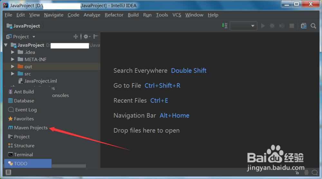Minimize the IntelliJ IDEA window

tap(287, 4)
